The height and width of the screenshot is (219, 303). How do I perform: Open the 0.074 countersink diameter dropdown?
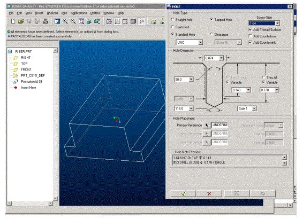click(221, 58)
